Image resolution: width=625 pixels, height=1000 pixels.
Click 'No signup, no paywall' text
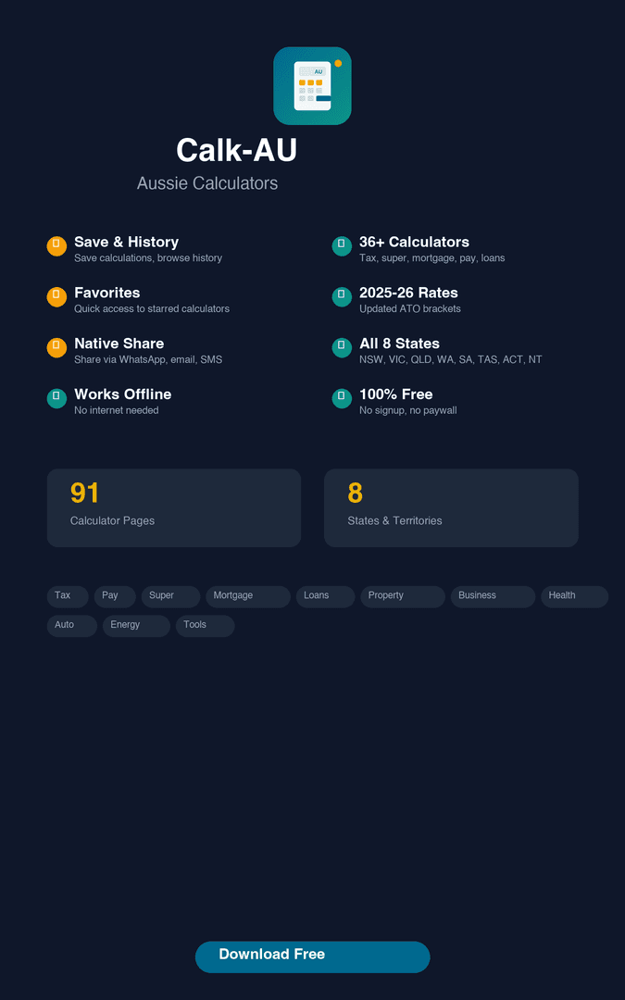pos(408,410)
